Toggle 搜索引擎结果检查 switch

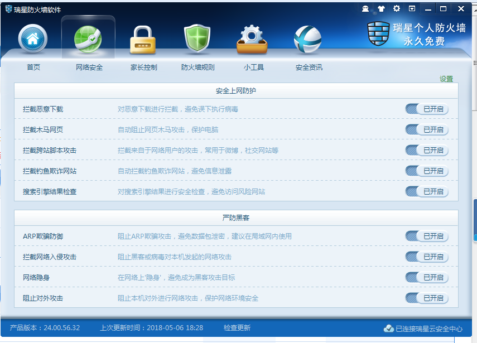pyautogui.click(x=427, y=192)
